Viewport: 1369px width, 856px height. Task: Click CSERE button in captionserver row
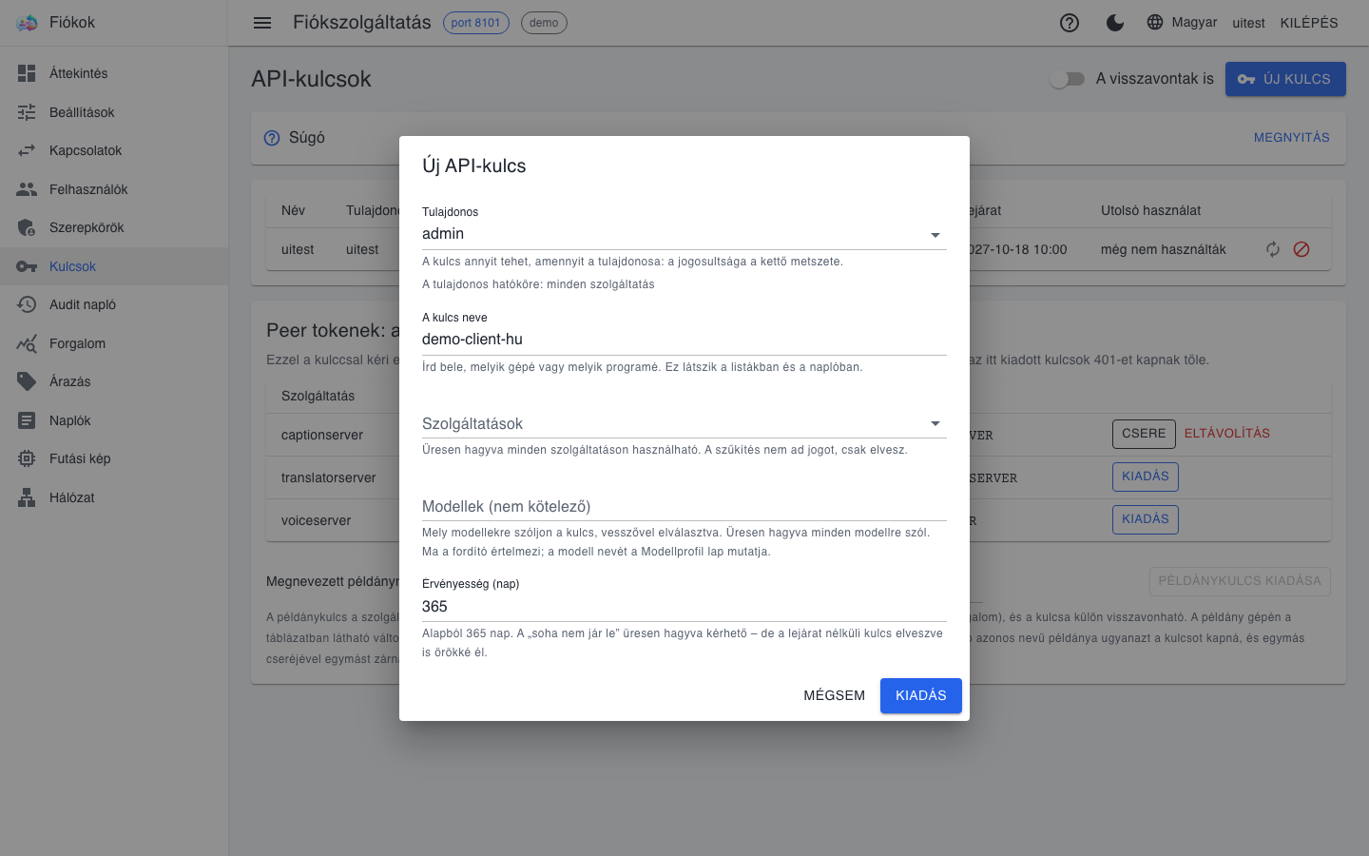point(1144,434)
